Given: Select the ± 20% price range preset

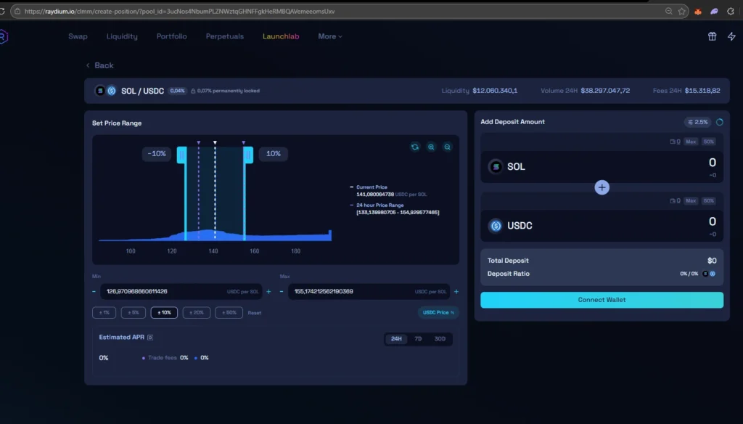Looking at the screenshot, I should tap(195, 313).
